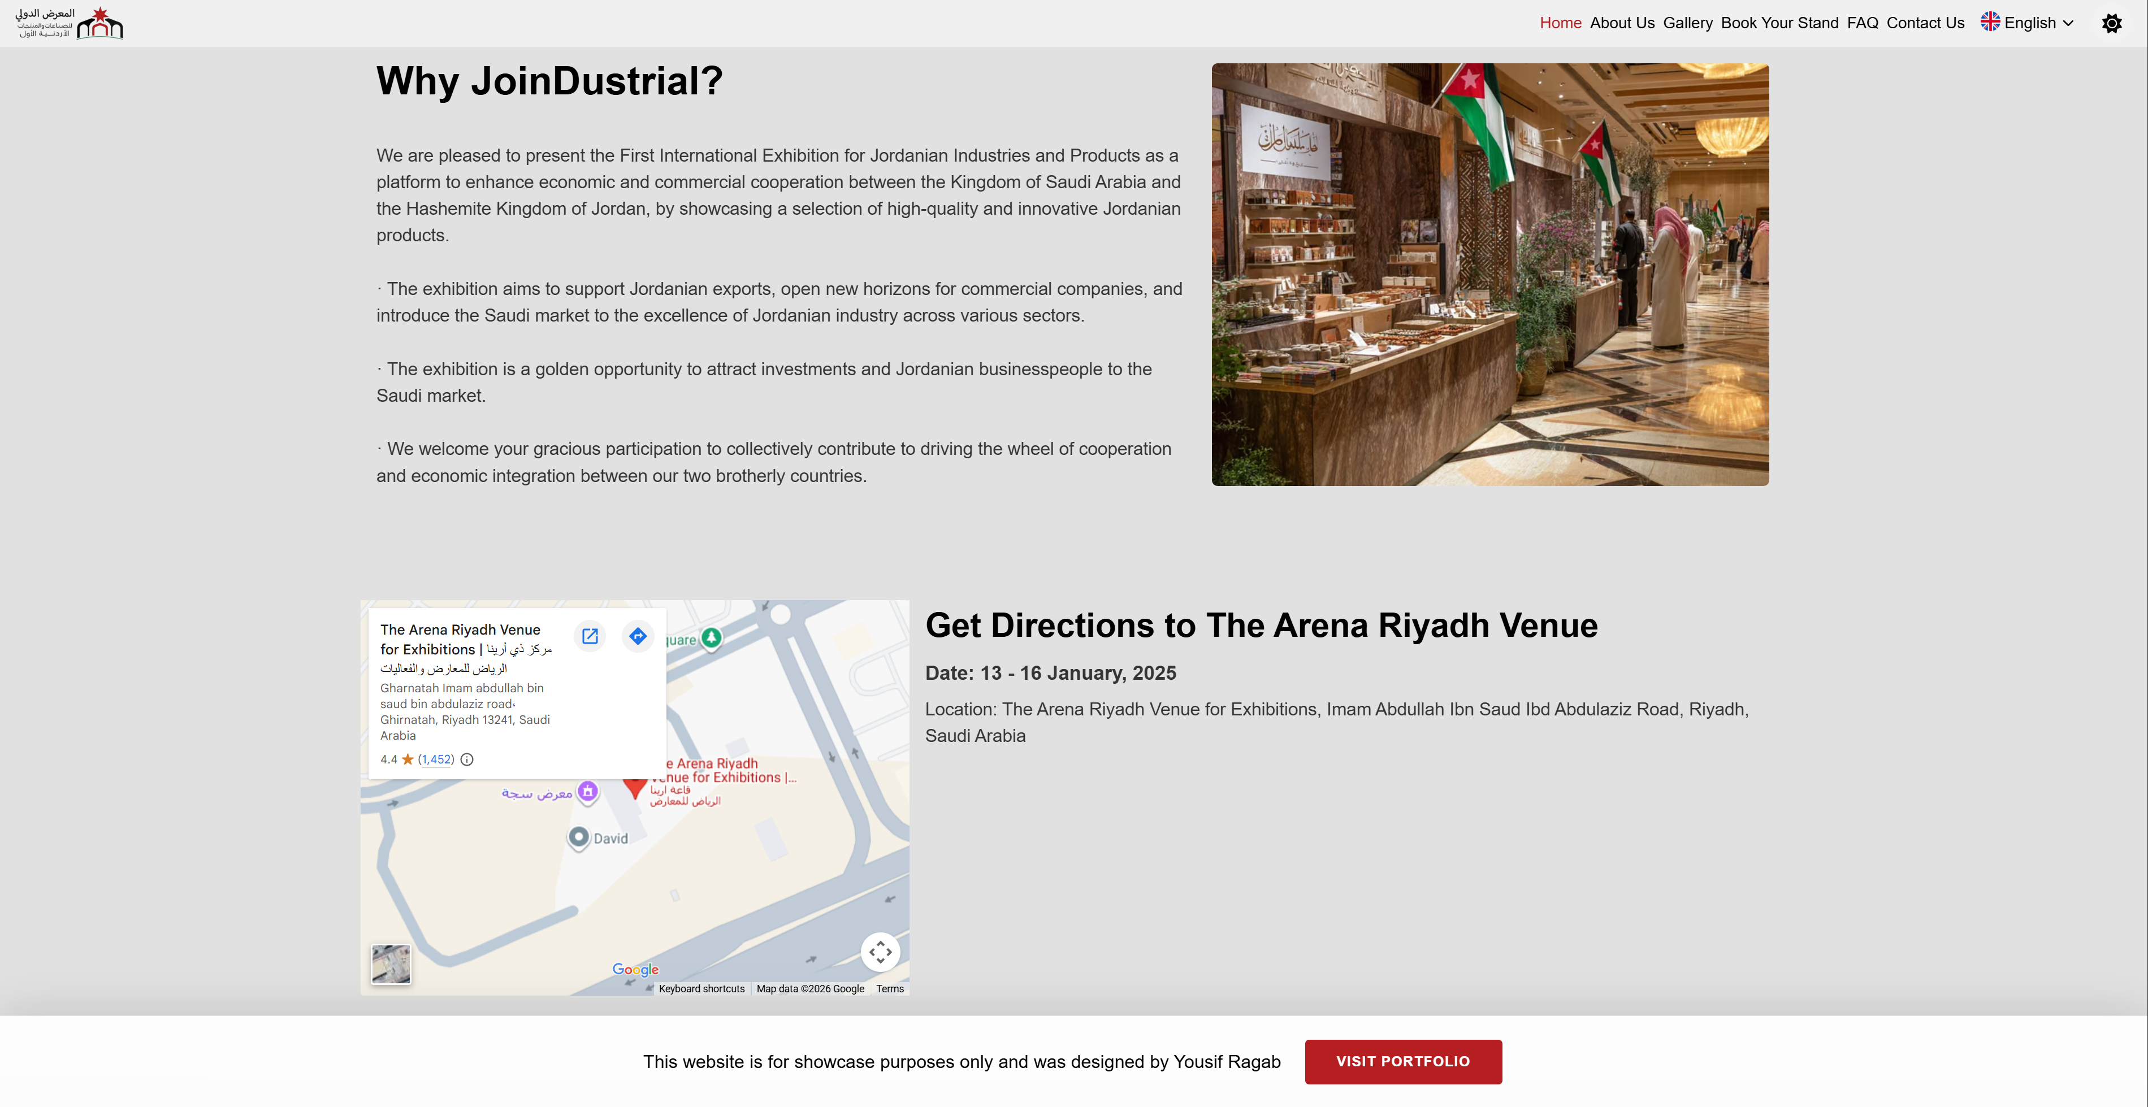Open Keyboard shortcuts on the map
Screen dimensions: 2148x1107
pos(701,989)
